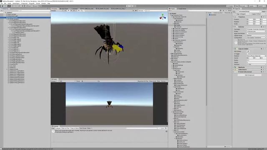This screenshot has width=267, height=150.
Task: Click the GameObject icon in Inspector header
Action: click(234, 12)
